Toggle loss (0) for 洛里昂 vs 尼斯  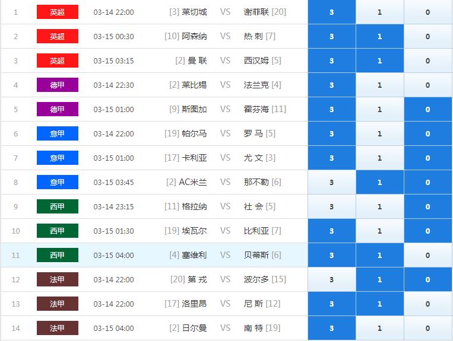coord(427,304)
